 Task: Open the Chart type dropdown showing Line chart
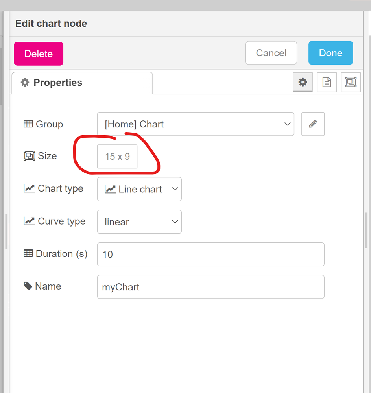click(139, 189)
